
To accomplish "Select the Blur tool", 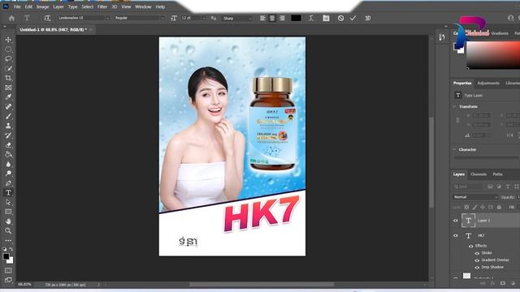I will click(8, 164).
